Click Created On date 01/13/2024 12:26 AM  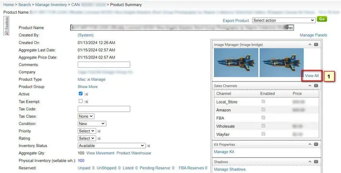[96, 43]
